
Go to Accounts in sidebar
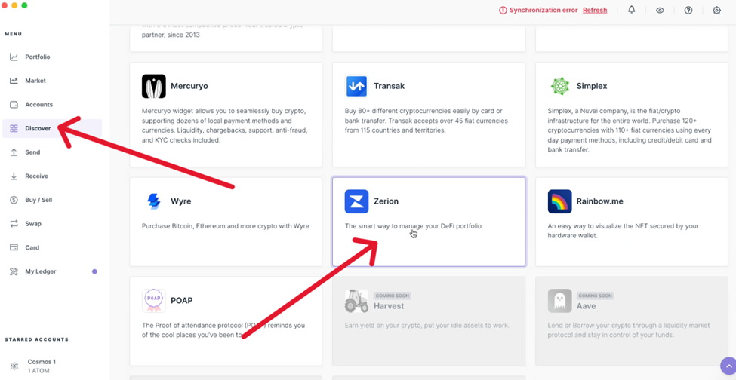[x=39, y=105]
